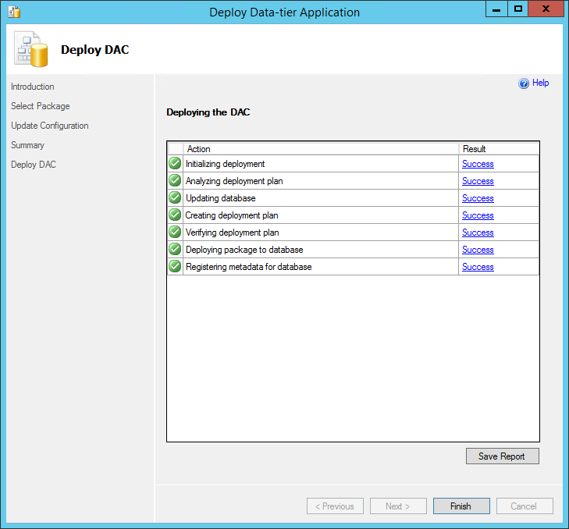Screen dimensions: 569x529
Task: Open Success link for Updating database
Action: click(x=478, y=198)
